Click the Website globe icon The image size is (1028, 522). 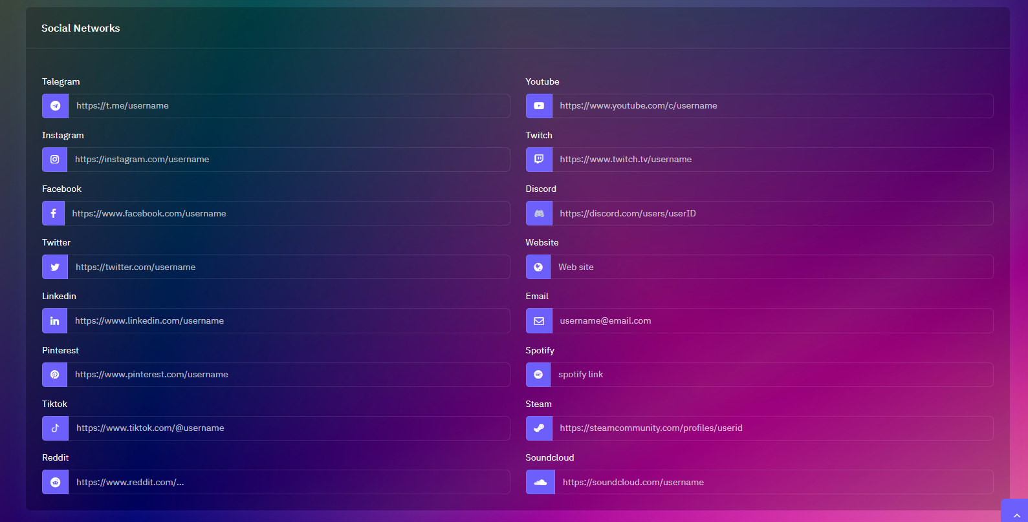click(x=538, y=267)
